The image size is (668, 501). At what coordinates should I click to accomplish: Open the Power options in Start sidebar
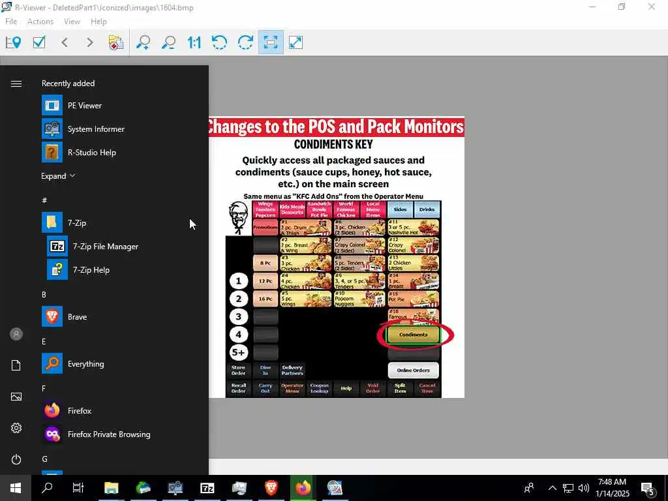point(16,459)
